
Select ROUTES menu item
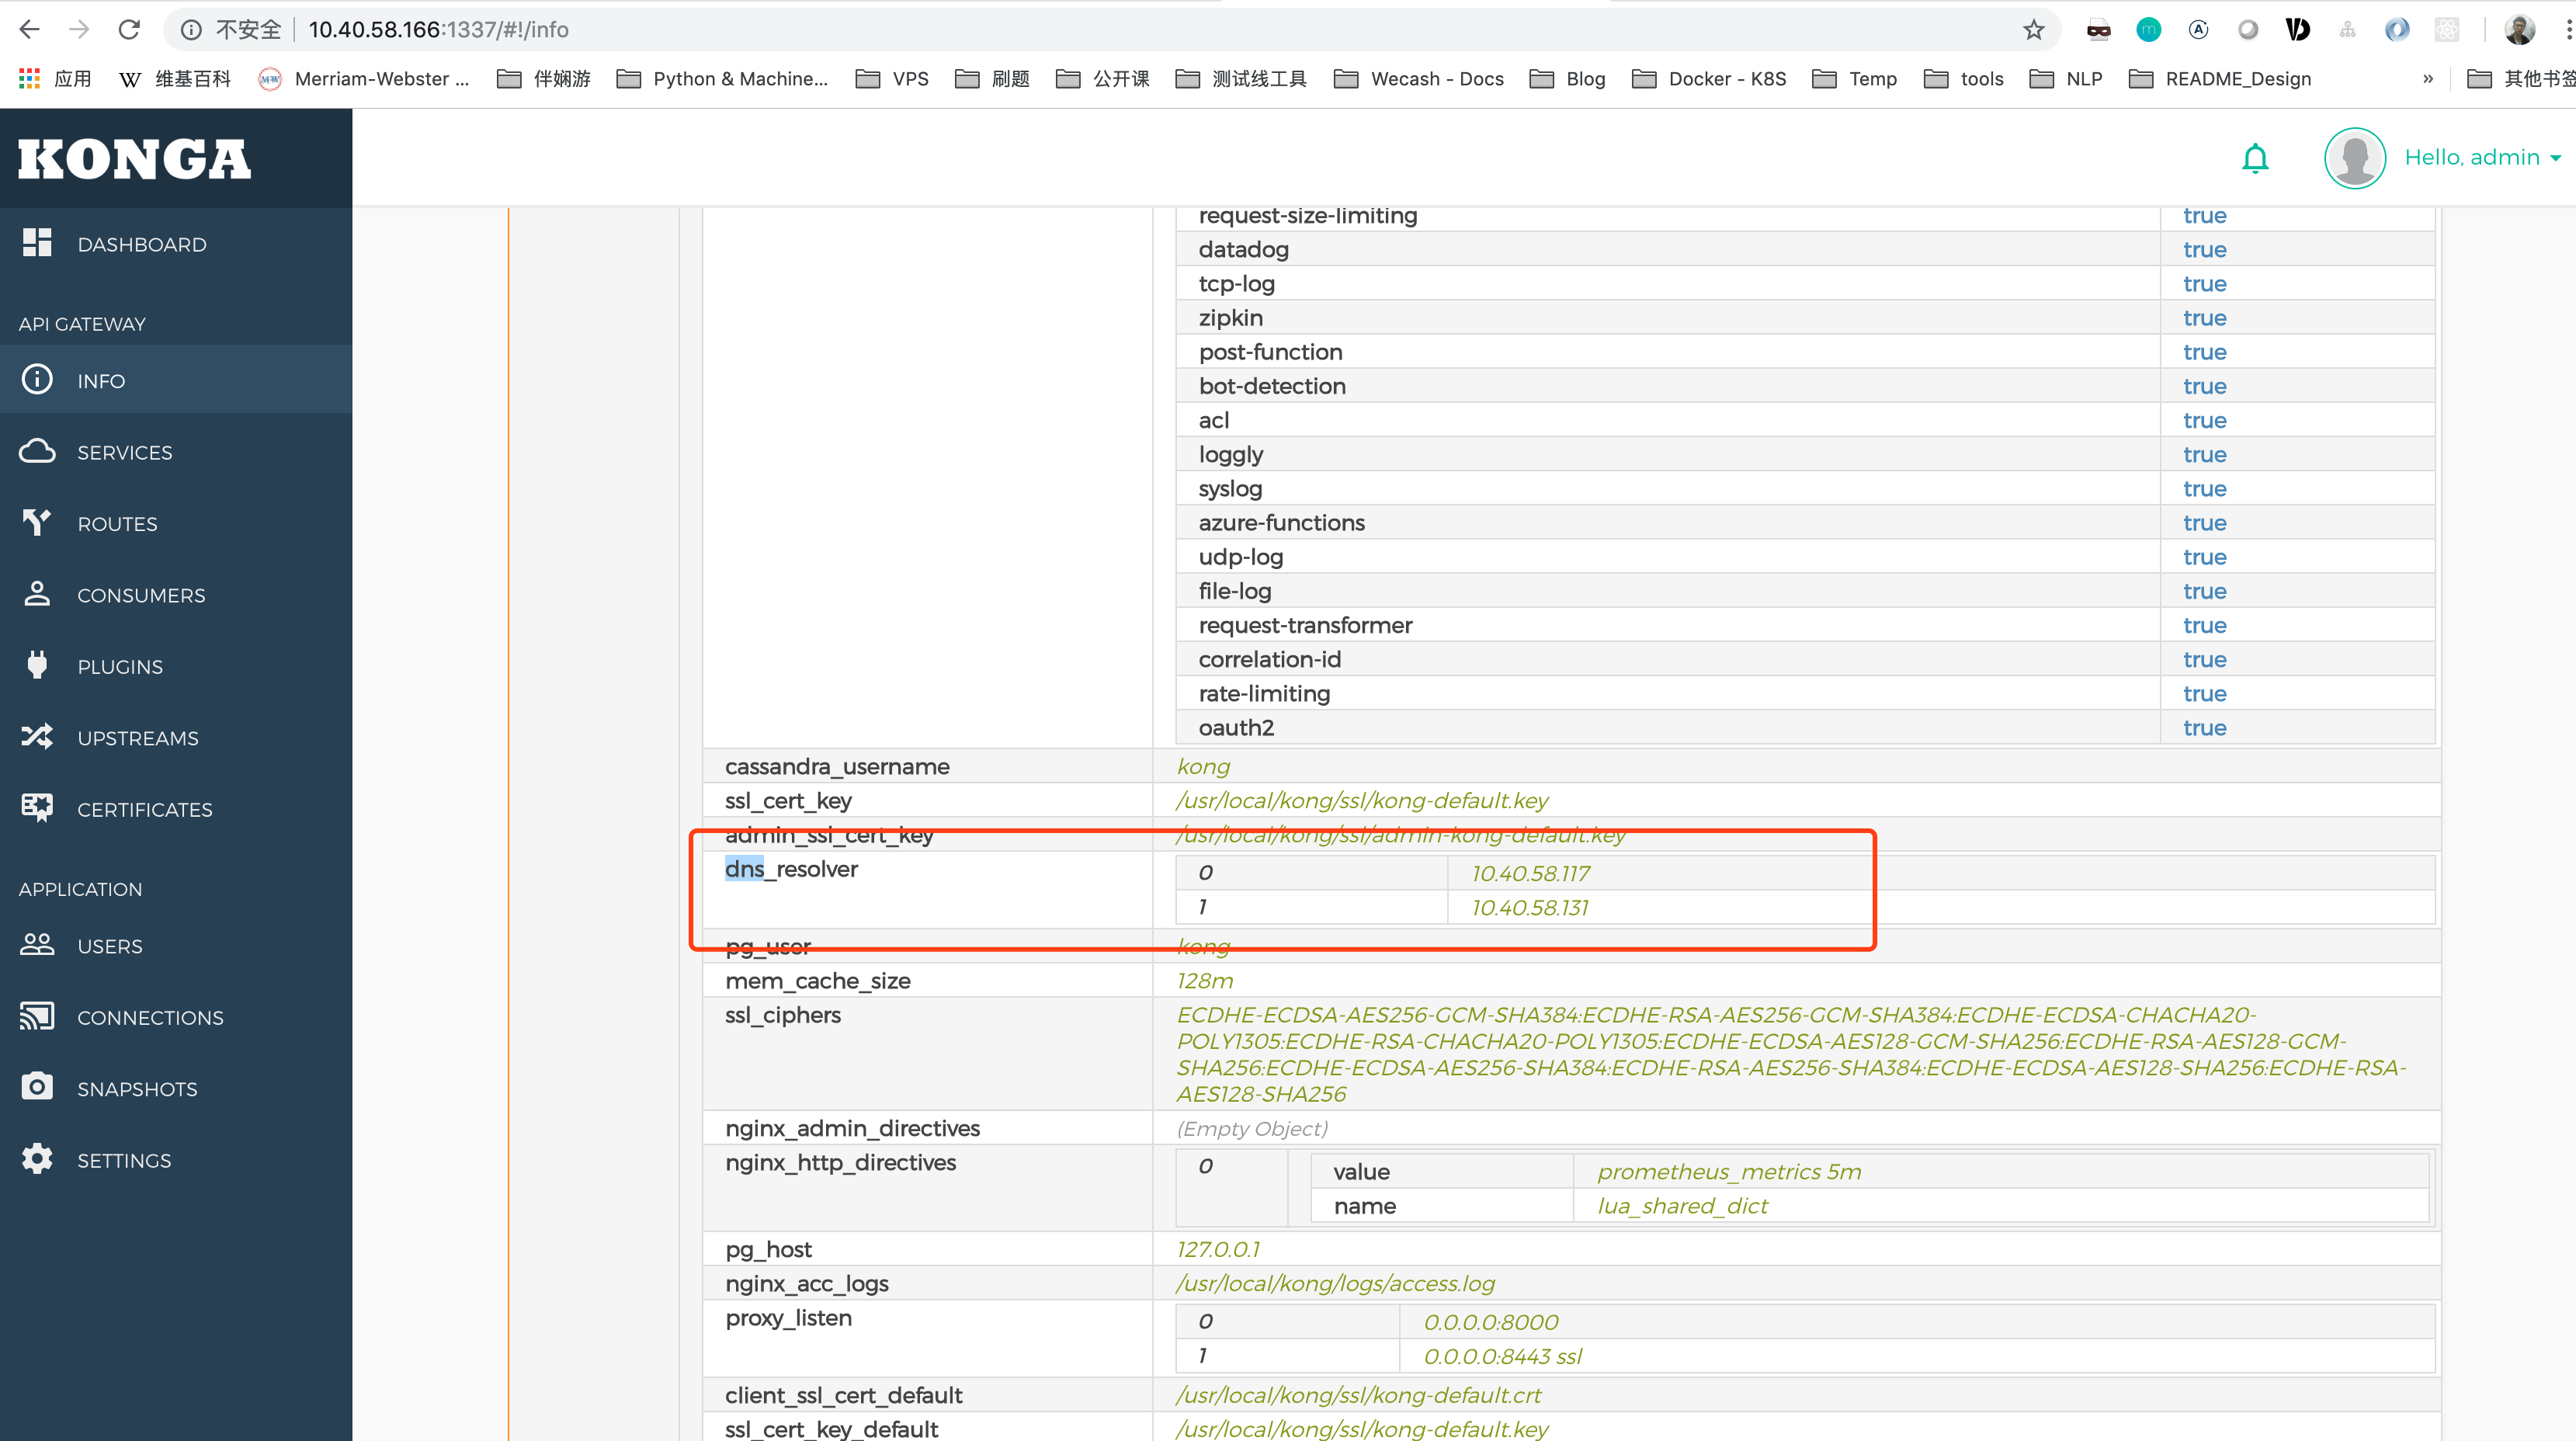pyautogui.click(x=118, y=523)
